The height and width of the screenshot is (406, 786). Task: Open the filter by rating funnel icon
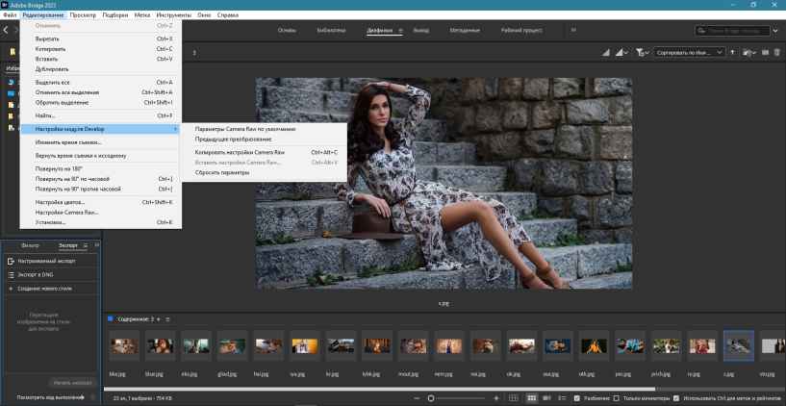tap(640, 52)
